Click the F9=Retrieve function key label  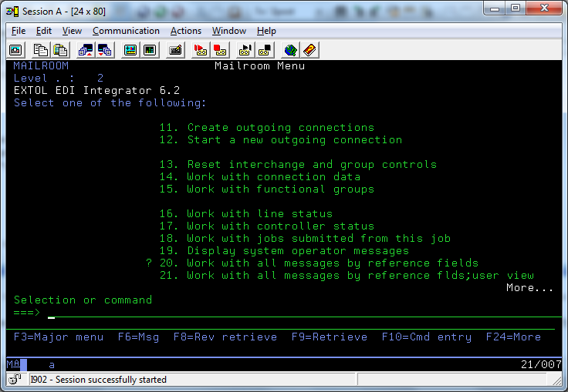330,337
